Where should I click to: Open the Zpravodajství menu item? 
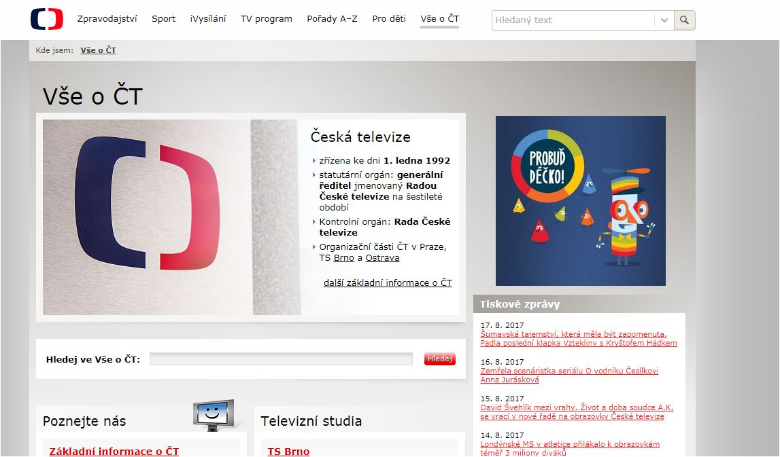tap(107, 19)
